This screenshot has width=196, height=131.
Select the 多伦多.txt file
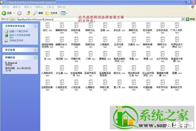[119, 27]
